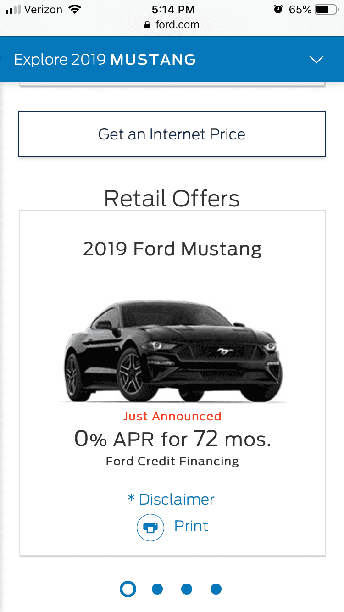Open the Print link text
The width and height of the screenshot is (344, 612).
click(x=191, y=526)
